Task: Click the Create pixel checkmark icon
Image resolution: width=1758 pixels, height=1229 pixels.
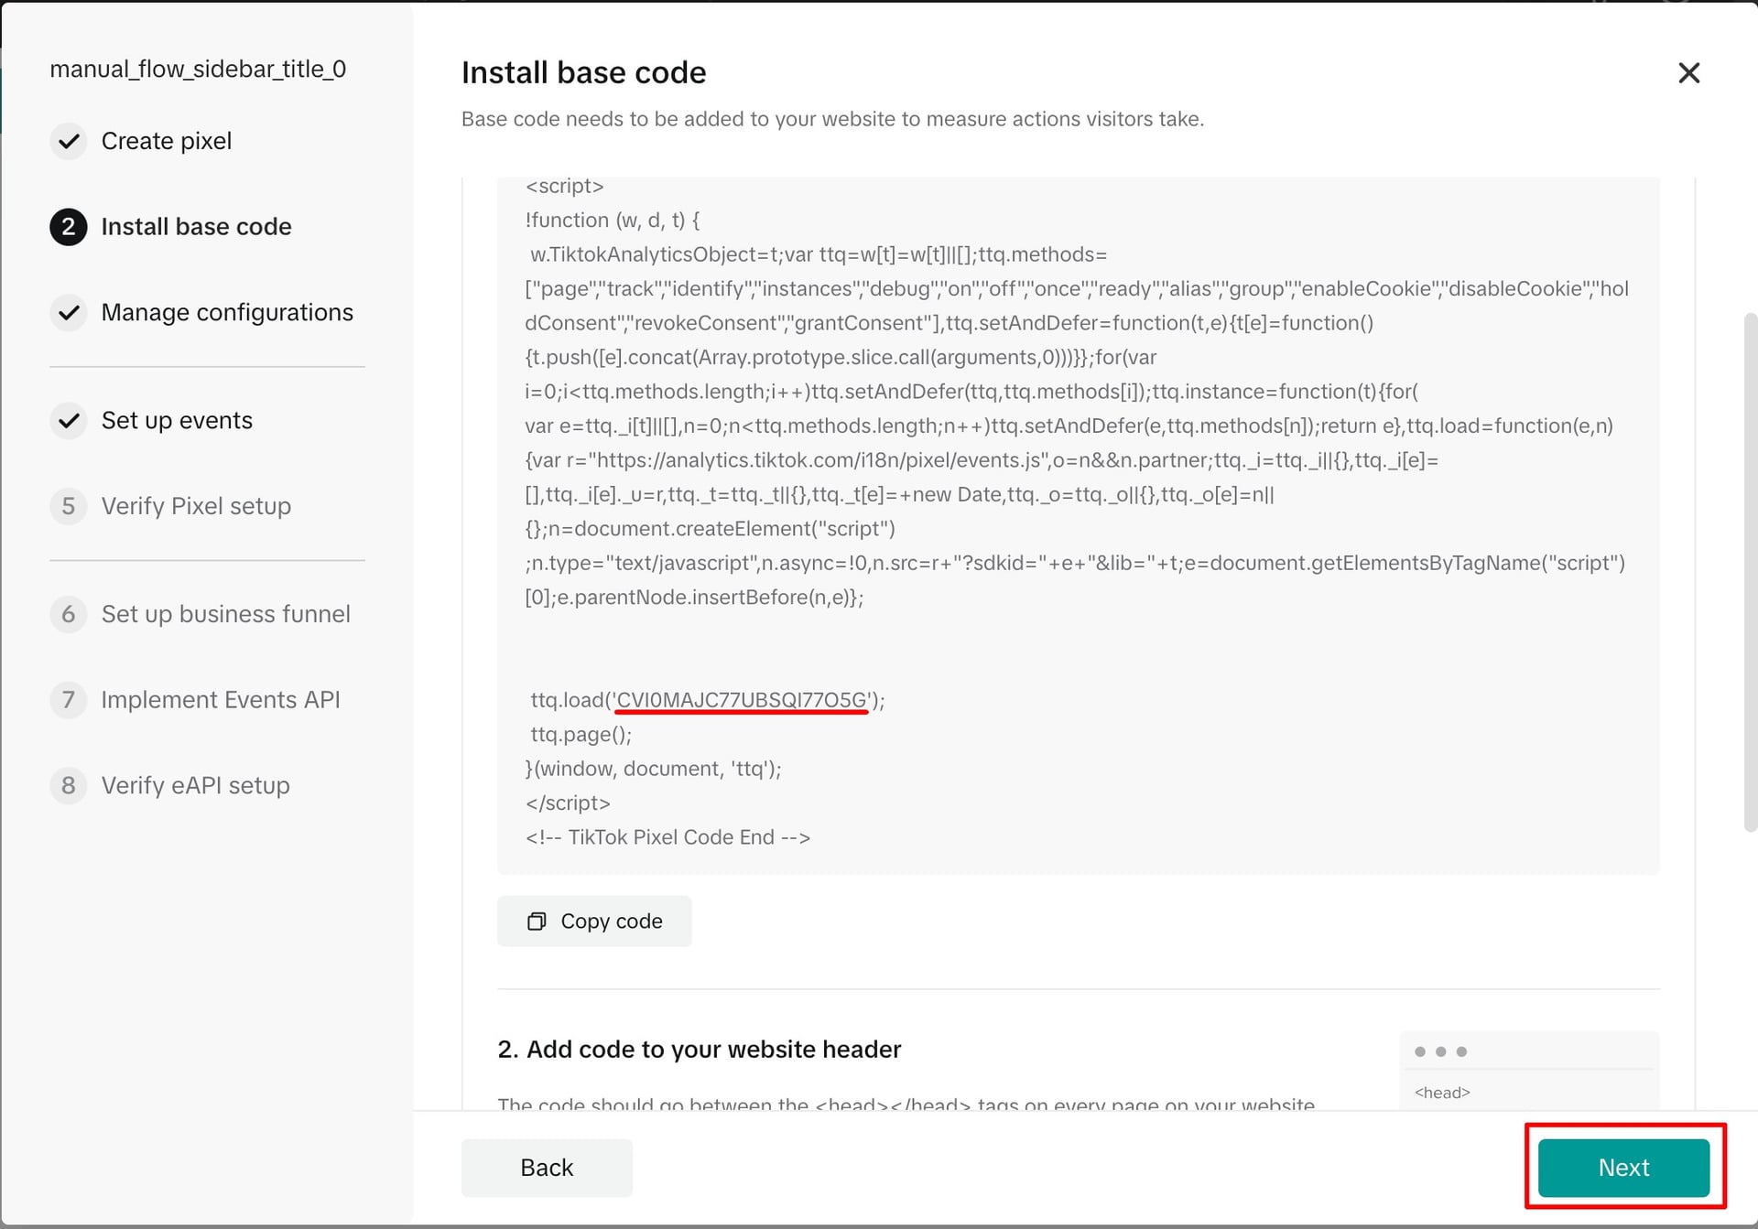Action: [x=69, y=141]
